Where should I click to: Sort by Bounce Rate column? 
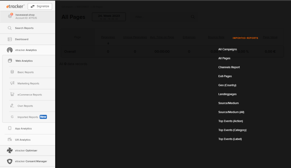tap(216, 37)
